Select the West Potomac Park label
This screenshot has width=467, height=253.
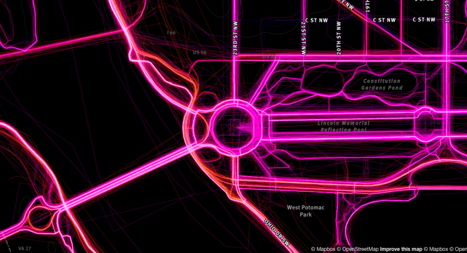tap(306, 211)
